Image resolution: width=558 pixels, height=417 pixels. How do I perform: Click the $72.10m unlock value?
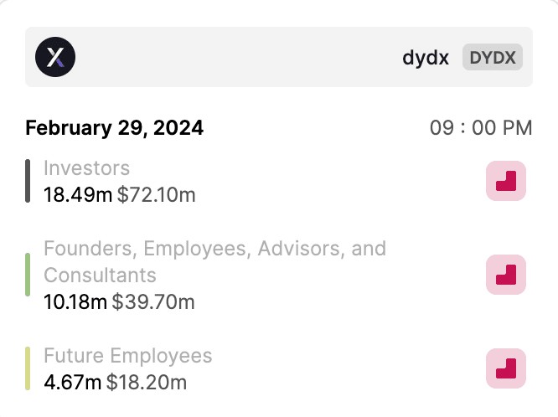[157, 195]
